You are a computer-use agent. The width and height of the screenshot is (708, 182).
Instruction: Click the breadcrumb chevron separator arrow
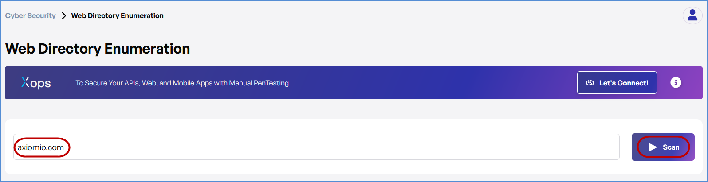click(x=63, y=16)
